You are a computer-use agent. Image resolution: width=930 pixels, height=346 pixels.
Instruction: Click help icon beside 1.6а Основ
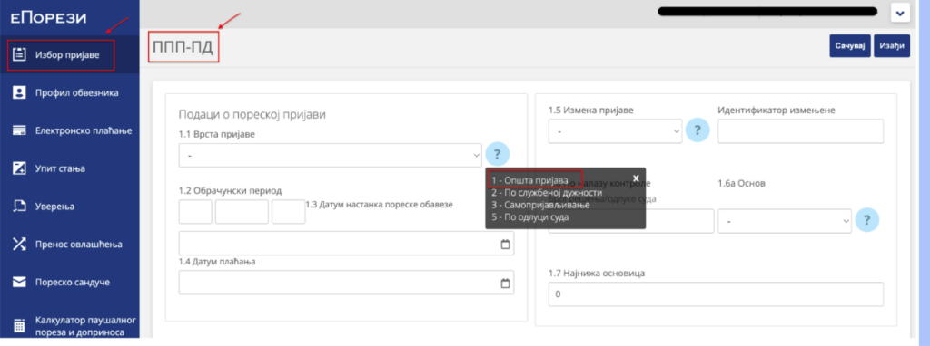point(867,221)
